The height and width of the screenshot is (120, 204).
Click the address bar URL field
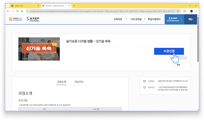click(x=103, y=11)
